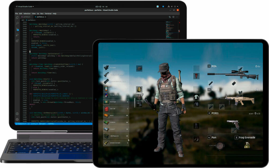Click the M24 weapon name label
The image size is (269, 168).
(x=214, y=66)
